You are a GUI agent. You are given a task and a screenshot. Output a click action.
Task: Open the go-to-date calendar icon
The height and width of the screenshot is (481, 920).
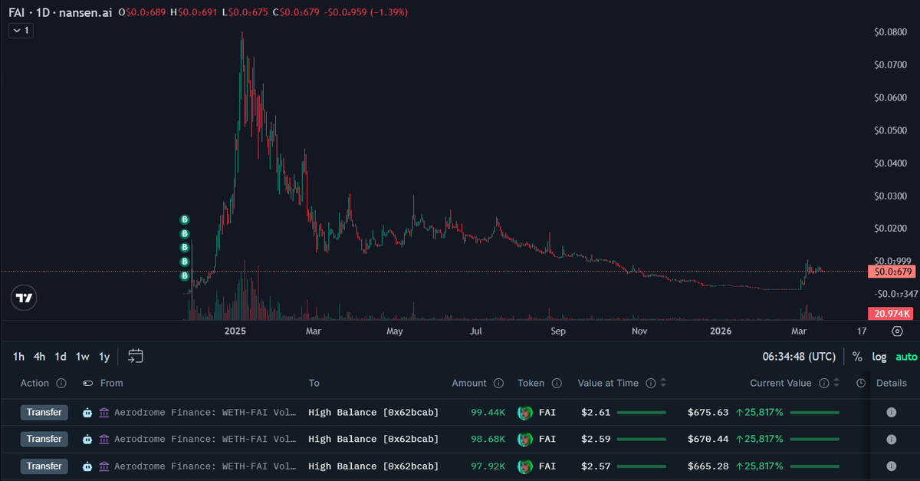click(x=136, y=356)
